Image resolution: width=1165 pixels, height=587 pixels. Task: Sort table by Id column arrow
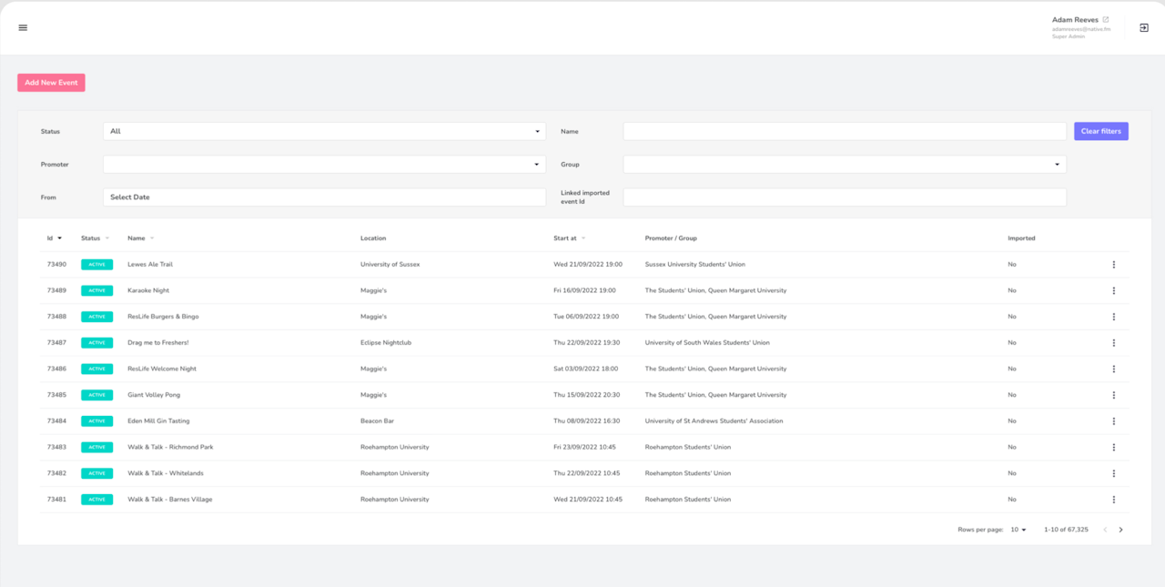(x=60, y=238)
